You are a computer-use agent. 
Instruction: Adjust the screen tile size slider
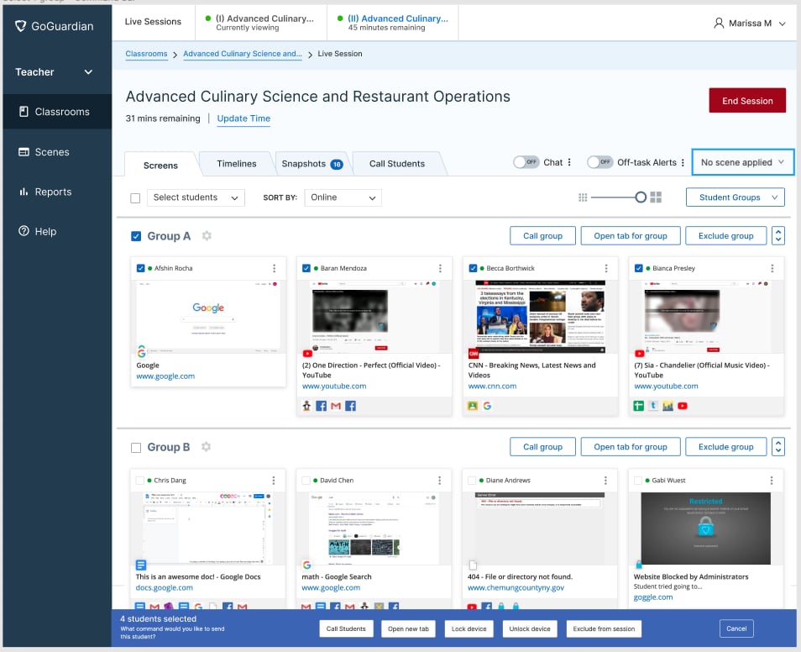pos(641,197)
